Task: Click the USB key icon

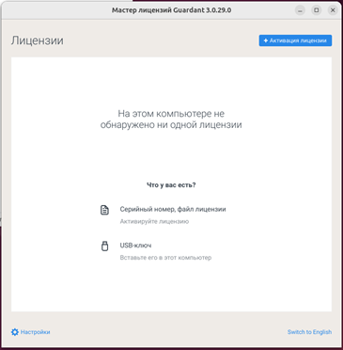Action: click(x=104, y=246)
